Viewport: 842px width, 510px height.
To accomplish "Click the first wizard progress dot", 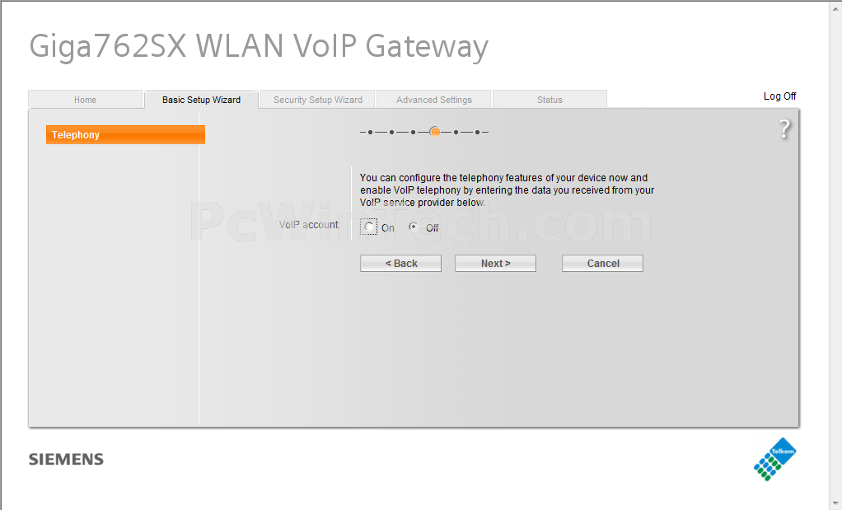I will (370, 132).
